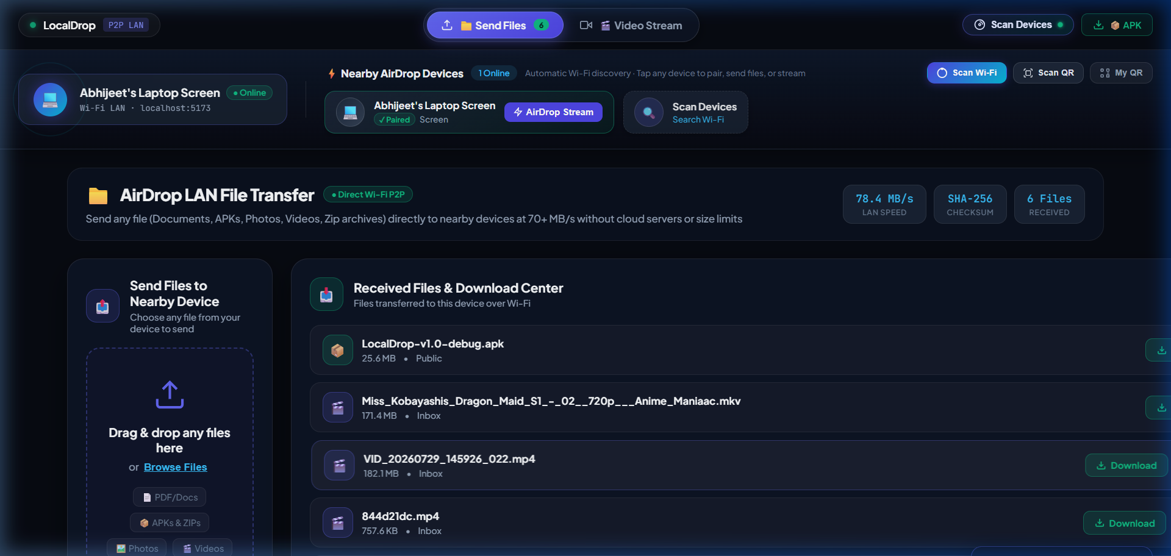Click the blue laptop avatar of this device
1171x556 pixels.
(x=50, y=99)
